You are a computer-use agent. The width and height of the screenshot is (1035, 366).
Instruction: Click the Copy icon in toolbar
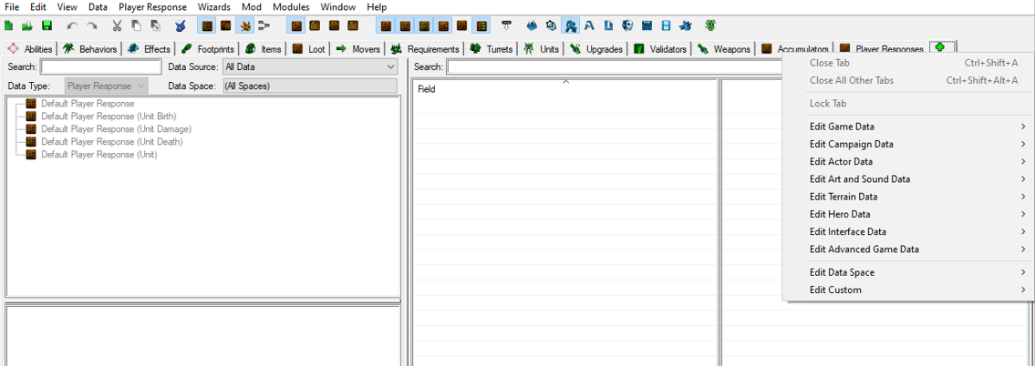136,26
